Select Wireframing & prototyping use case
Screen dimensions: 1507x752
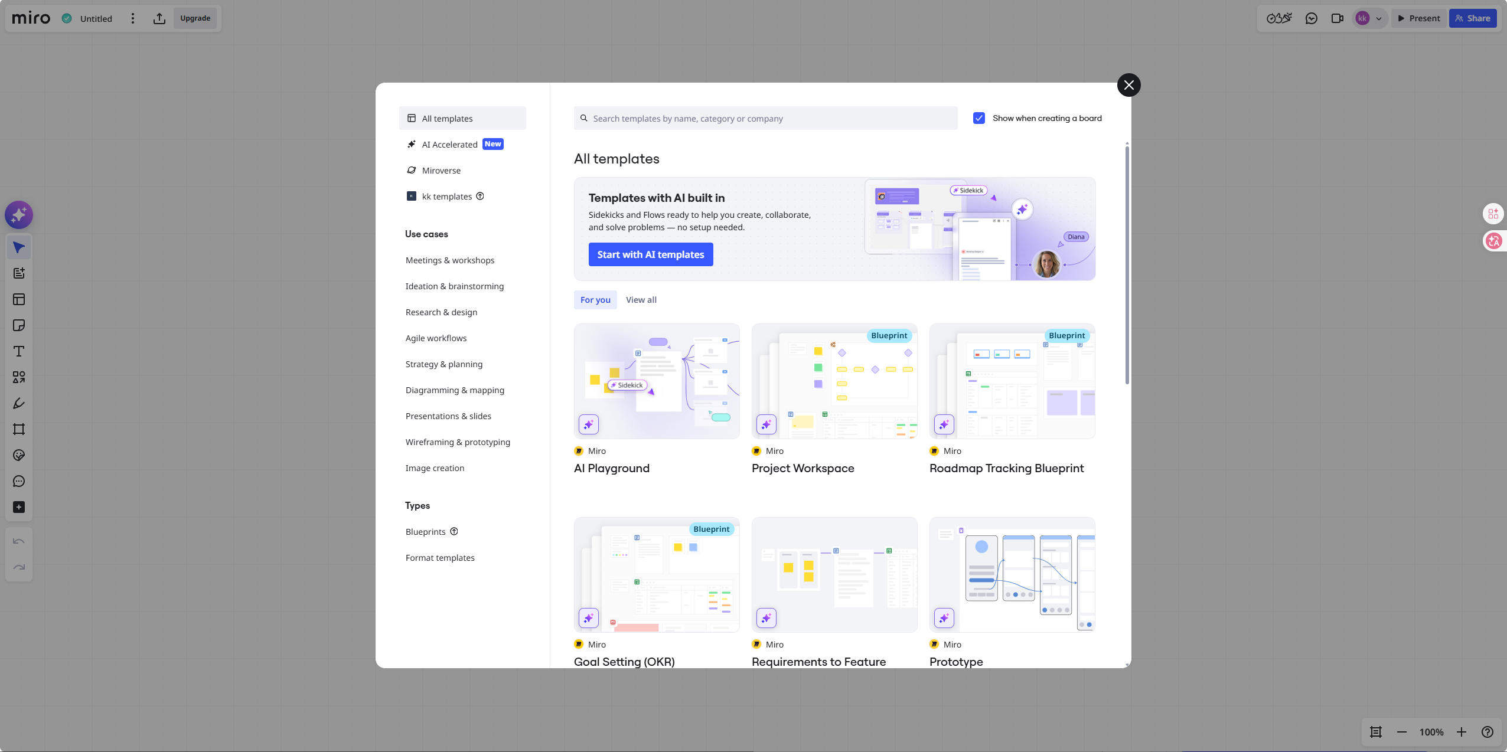[x=458, y=442]
